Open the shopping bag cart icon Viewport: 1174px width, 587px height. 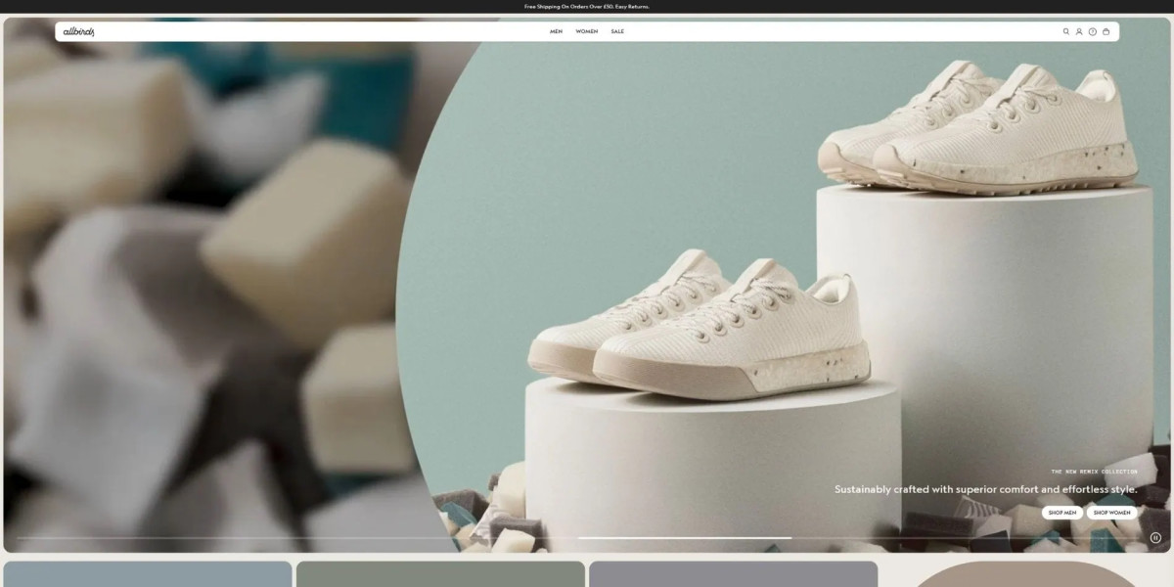[x=1106, y=31]
